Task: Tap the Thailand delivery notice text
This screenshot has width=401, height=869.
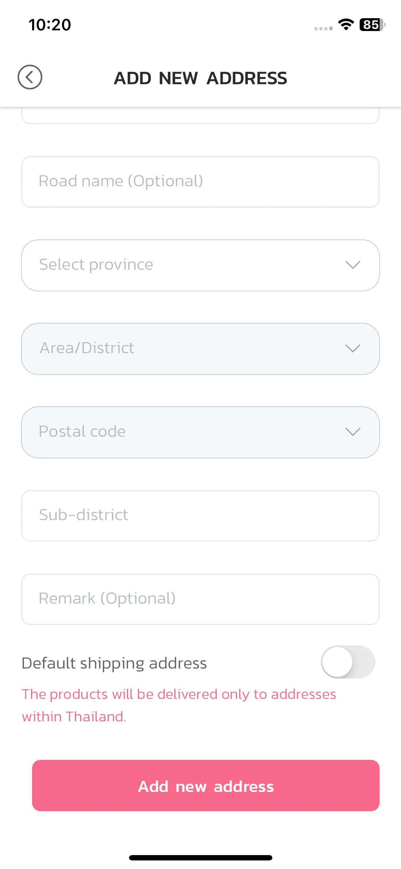Action: (x=179, y=705)
